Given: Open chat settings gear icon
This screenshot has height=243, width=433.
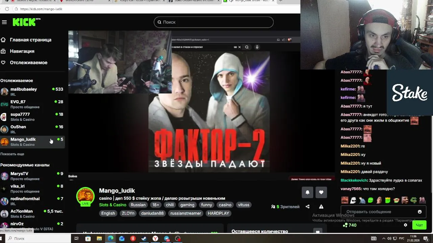Looking at the screenshot, I should point(406,225).
